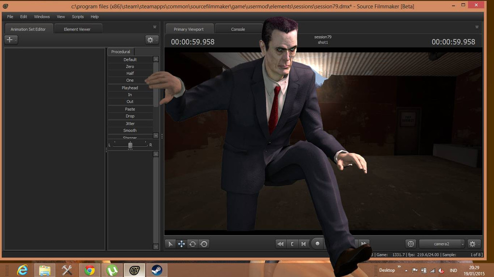Switch input language via IND indicator
494x277 pixels.
tap(453, 270)
